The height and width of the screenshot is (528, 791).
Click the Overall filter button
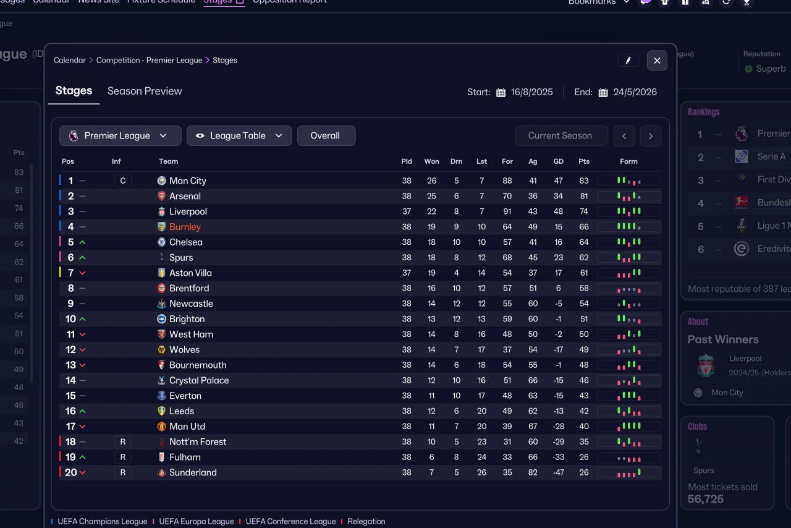(326, 136)
